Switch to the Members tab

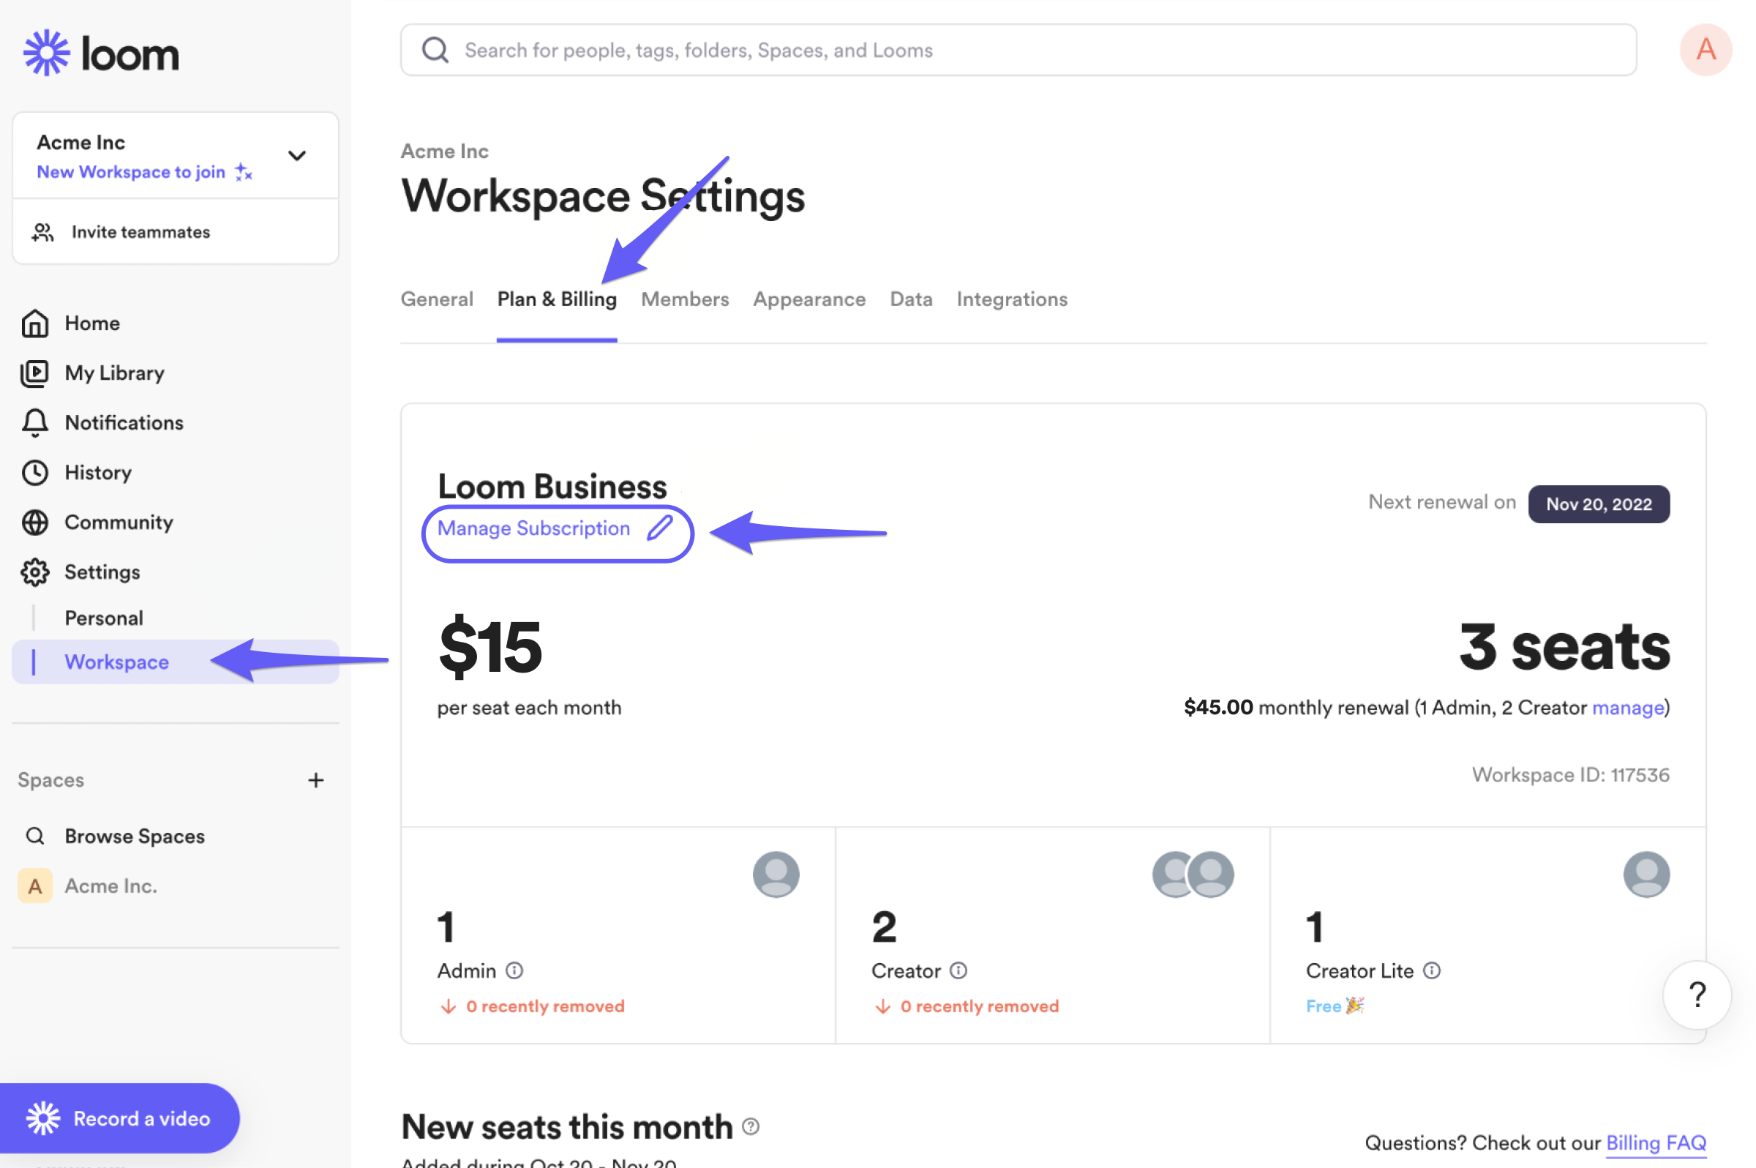tap(685, 299)
